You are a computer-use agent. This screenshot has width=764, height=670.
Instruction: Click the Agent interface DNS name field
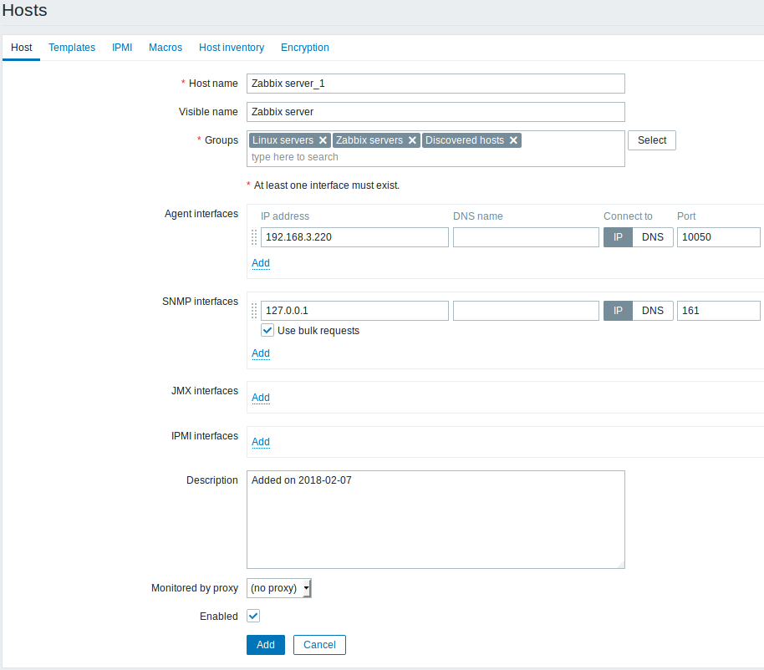527,237
